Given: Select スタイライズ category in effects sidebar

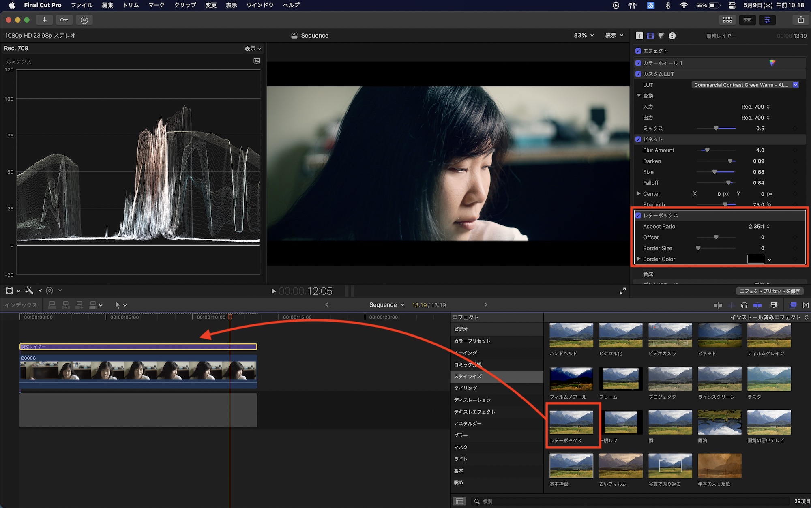Looking at the screenshot, I should point(468,376).
